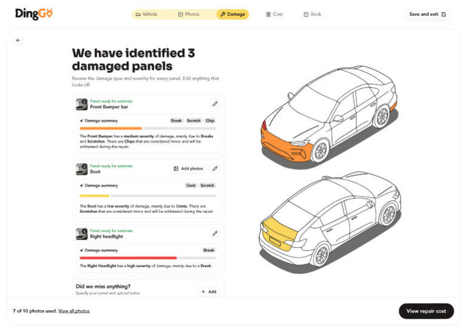The width and height of the screenshot is (467, 332).
Task: Open View all photos link
Action: pyautogui.click(x=74, y=311)
